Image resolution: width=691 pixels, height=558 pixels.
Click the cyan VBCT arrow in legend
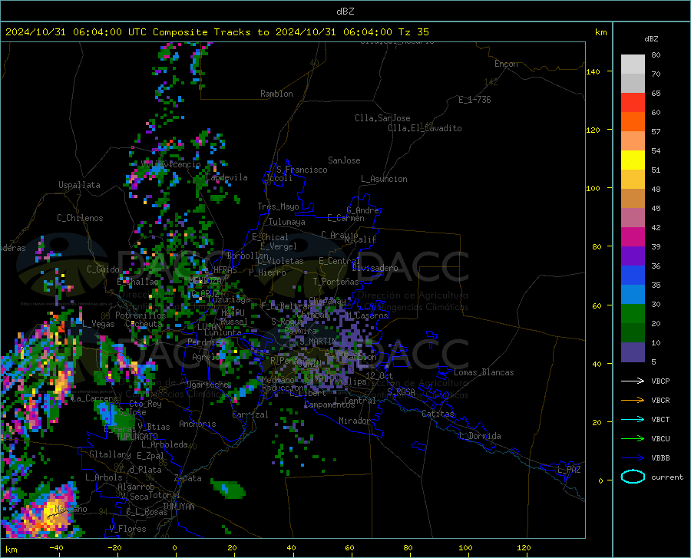633,419
